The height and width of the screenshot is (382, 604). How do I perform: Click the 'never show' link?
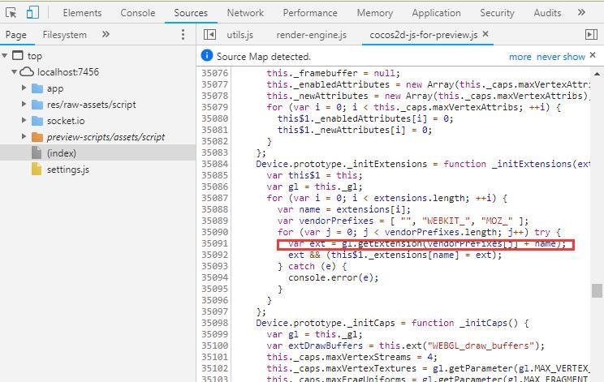(x=561, y=57)
